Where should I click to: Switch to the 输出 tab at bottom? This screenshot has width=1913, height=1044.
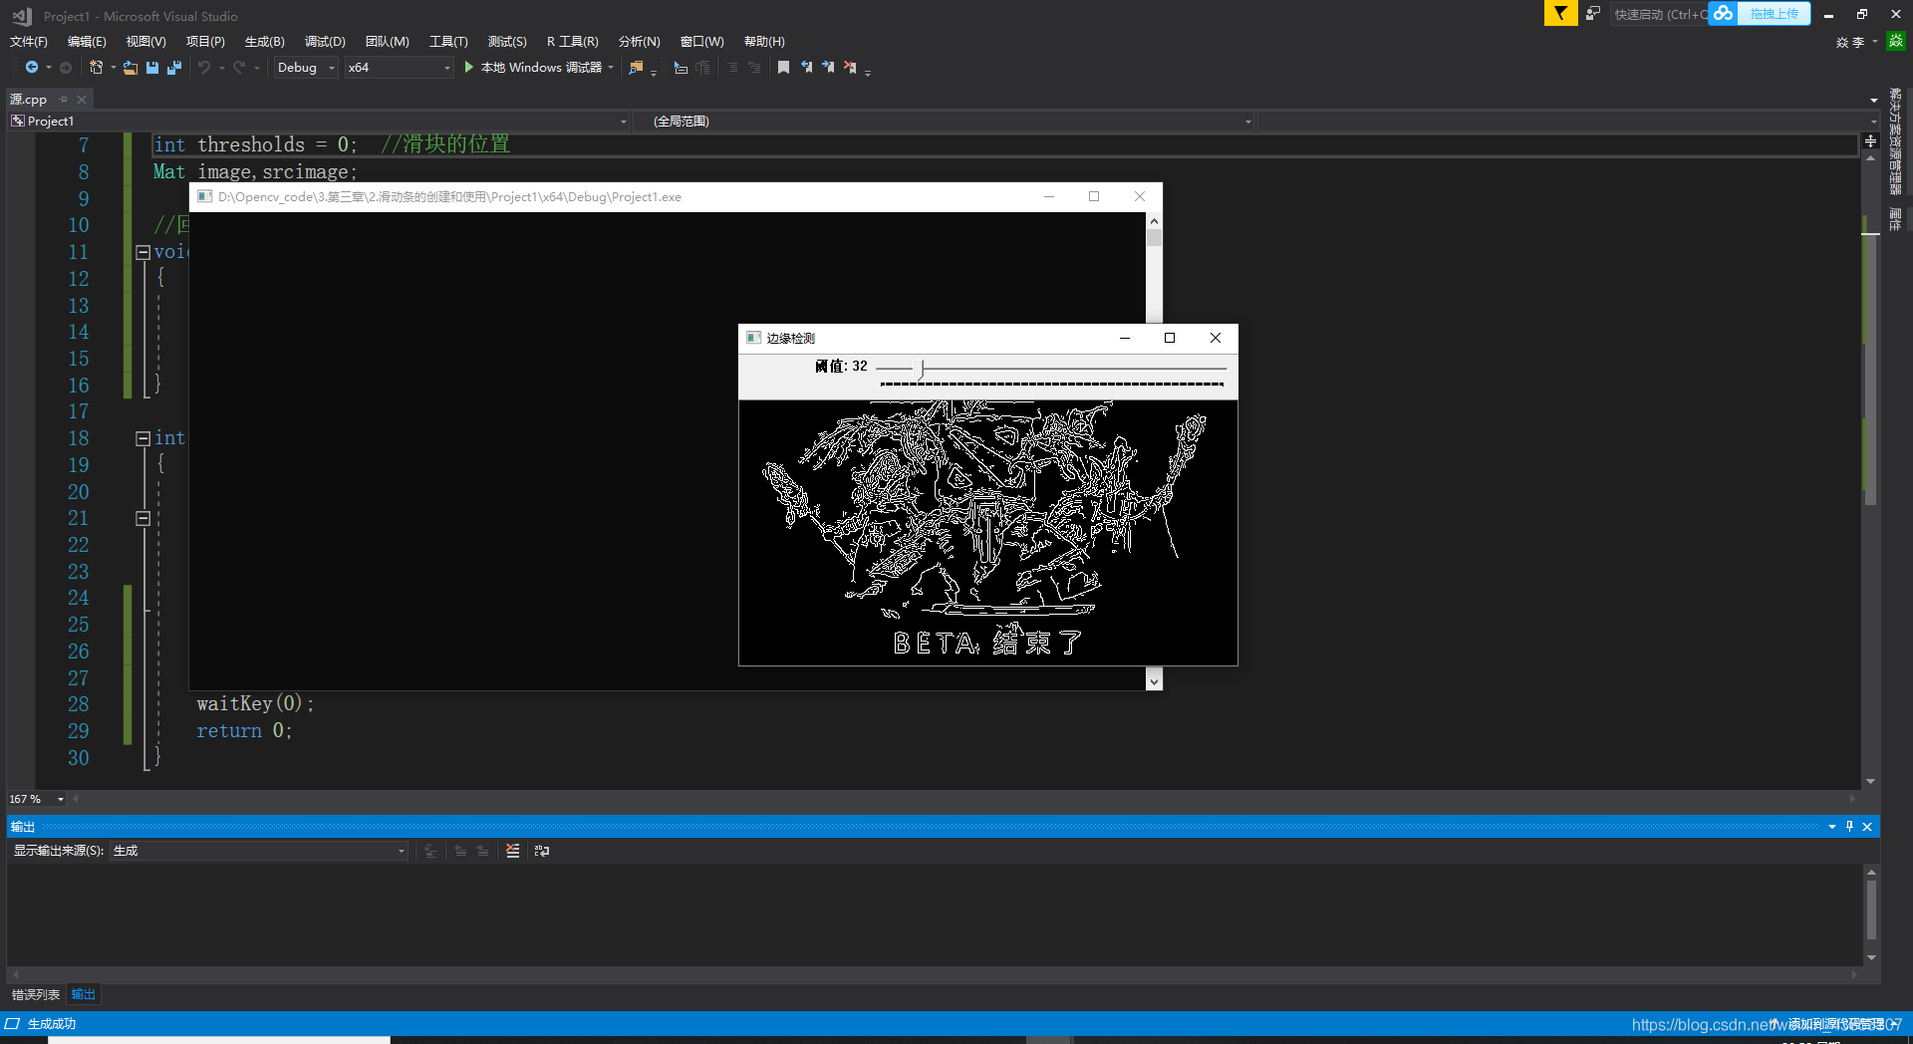tap(84, 994)
